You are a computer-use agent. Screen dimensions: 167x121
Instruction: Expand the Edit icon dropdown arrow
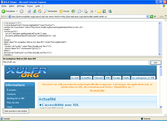point(95,11)
